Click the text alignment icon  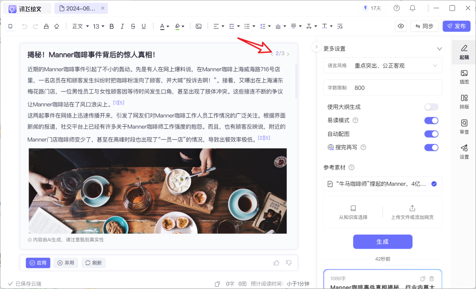(x=216, y=26)
